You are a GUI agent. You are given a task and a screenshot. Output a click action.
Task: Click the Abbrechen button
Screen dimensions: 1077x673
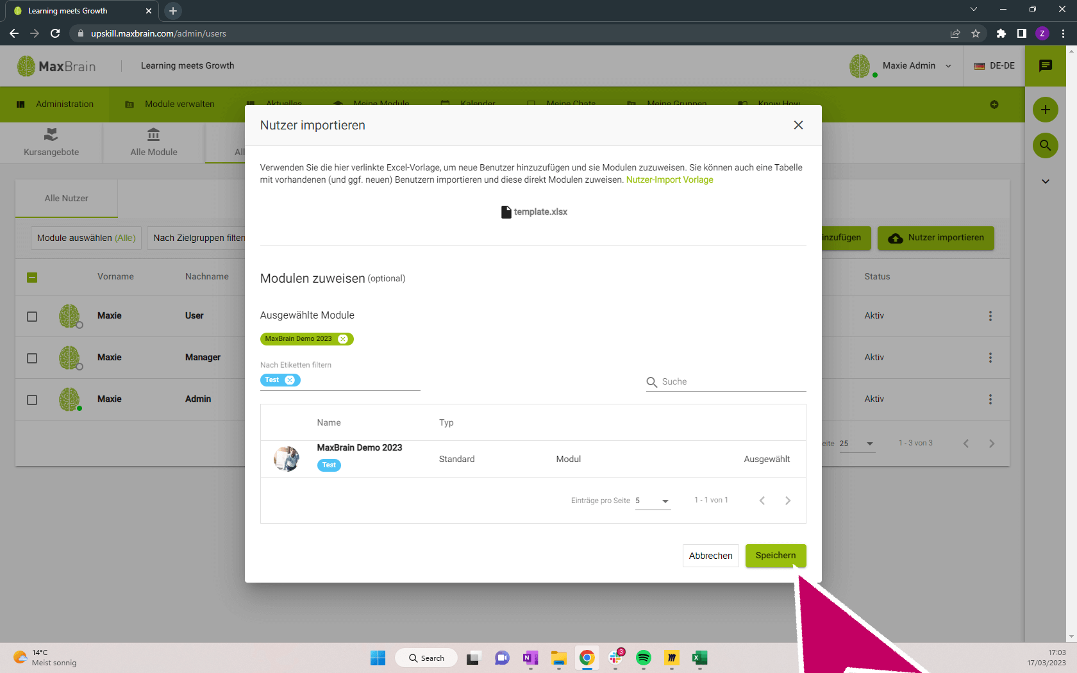tap(710, 556)
